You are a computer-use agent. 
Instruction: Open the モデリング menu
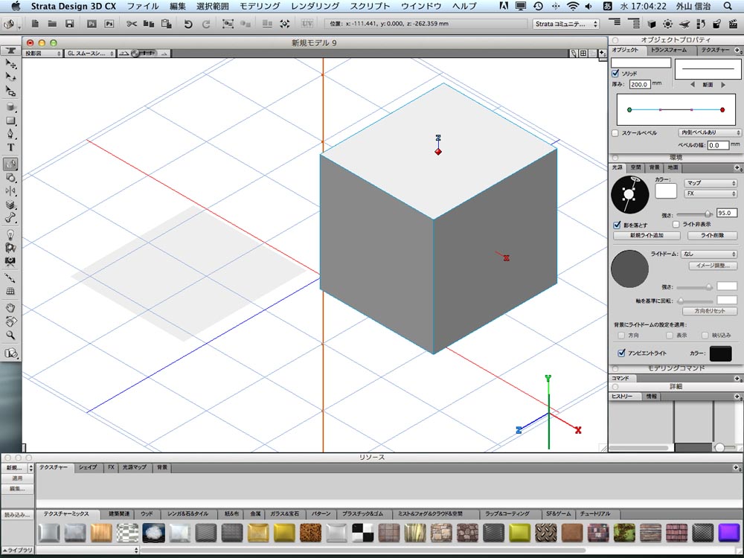260,6
